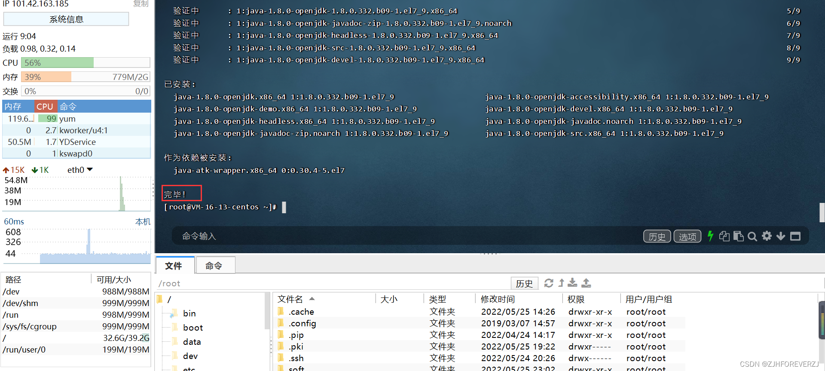Click the 本机 latency link
This screenshot has height=371, width=825.
(x=143, y=221)
